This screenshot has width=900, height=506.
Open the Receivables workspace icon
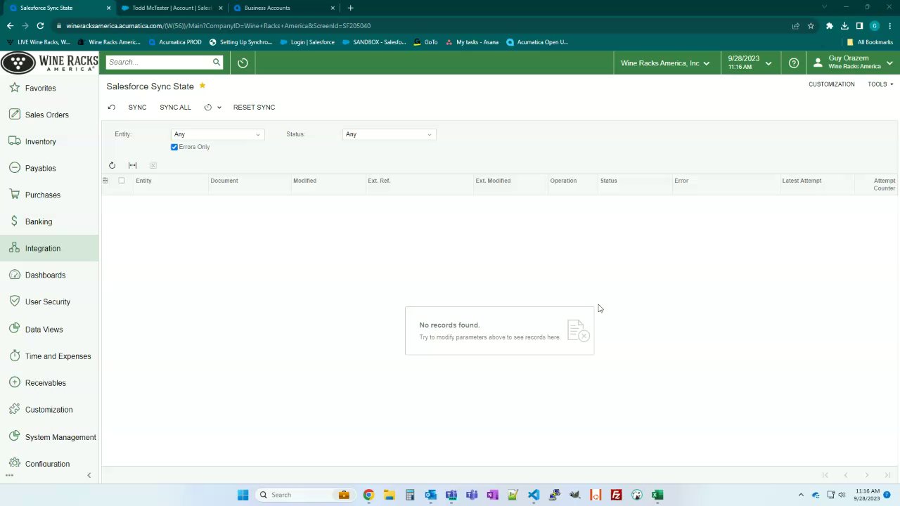point(15,382)
